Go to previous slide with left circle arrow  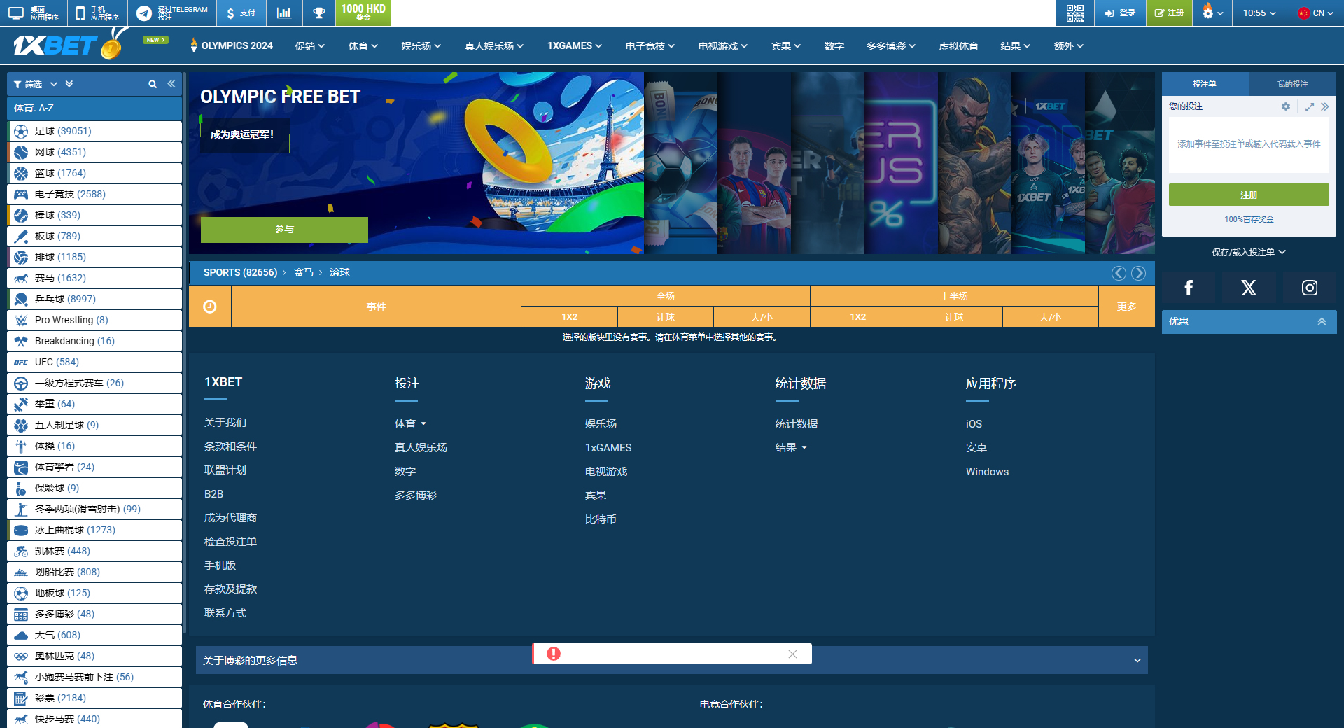(x=1119, y=273)
